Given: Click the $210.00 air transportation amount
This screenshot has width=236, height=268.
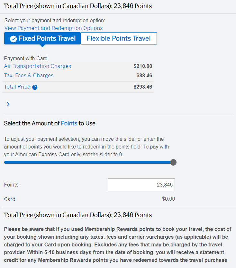Looking at the screenshot, I should pyautogui.click(x=143, y=66).
